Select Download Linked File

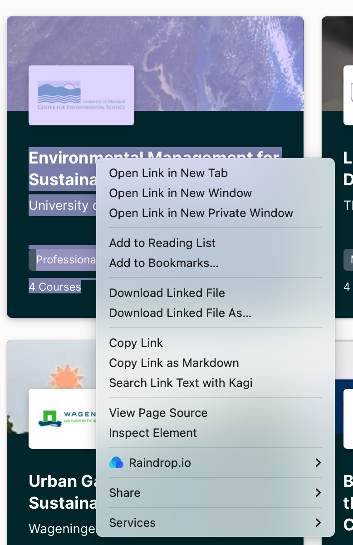coord(167,293)
